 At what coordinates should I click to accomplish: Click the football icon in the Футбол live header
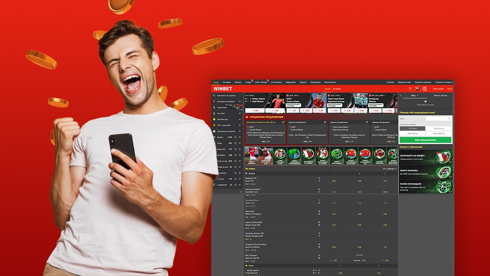pos(246,174)
